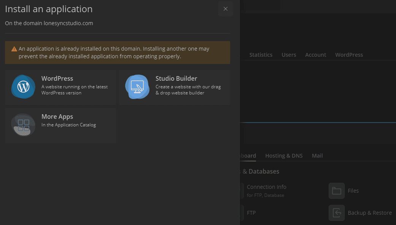The width and height of the screenshot is (396, 225).
Task: Open the Mail tab
Action: pos(317,156)
